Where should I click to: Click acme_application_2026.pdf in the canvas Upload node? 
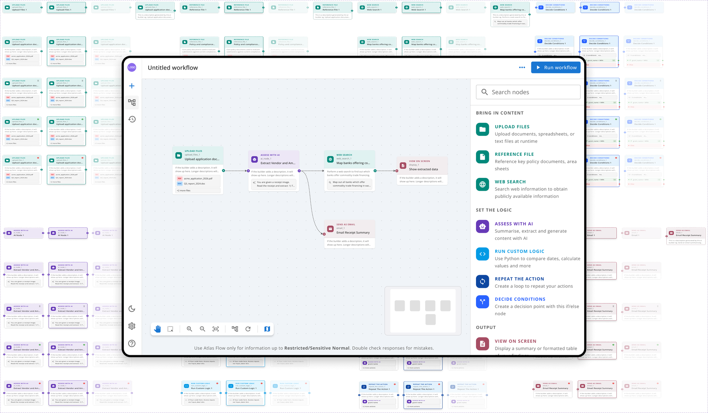198,178
